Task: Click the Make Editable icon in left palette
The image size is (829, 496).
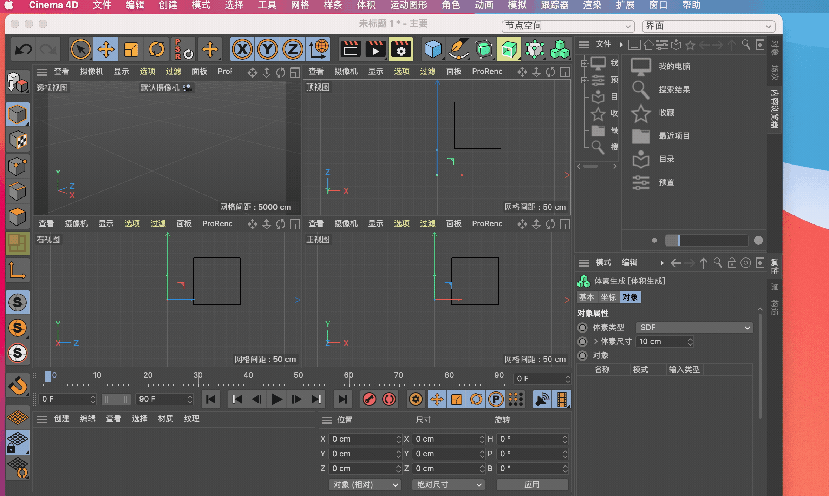Action: (18, 82)
